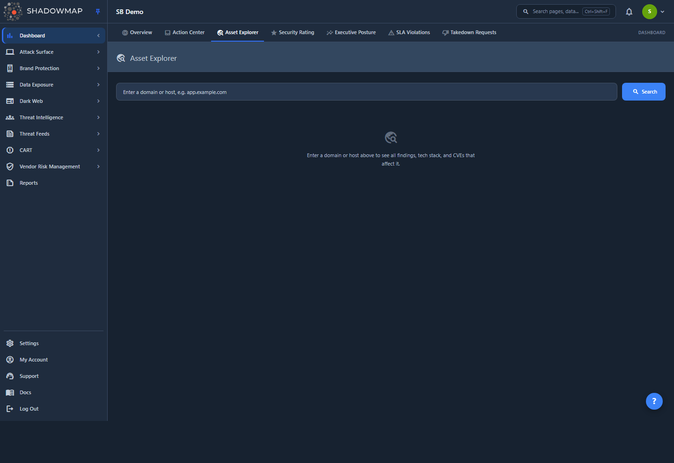Click the Support headset icon
The height and width of the screenshot is (463, 674).
click(x=10, y=376)
